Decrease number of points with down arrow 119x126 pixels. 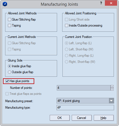tap(112, 89)
